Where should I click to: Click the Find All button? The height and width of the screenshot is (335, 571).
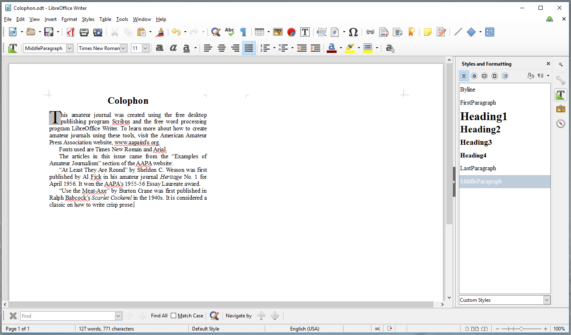pos(159,316)
